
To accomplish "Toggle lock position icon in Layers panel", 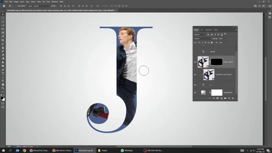I will 205,42.
